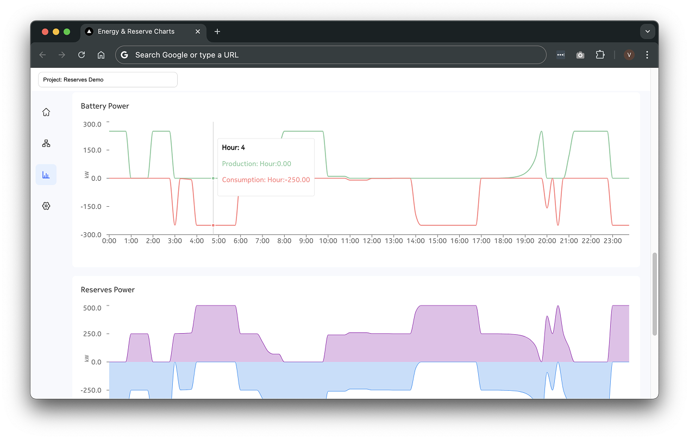The width and height of the screenshot is (689, 439).
Task: Click the -150.0 y-axis label
Action: tap(91, 207)
